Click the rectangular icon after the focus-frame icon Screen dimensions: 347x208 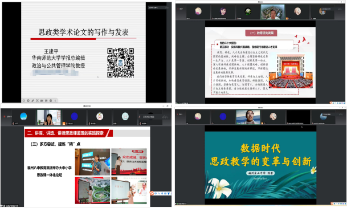click(42, 100)
